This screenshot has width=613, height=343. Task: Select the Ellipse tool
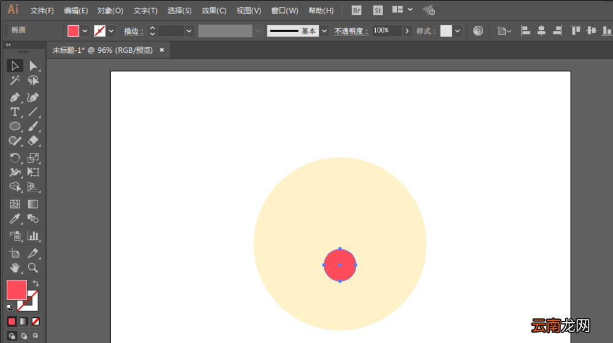coord(15,126)
